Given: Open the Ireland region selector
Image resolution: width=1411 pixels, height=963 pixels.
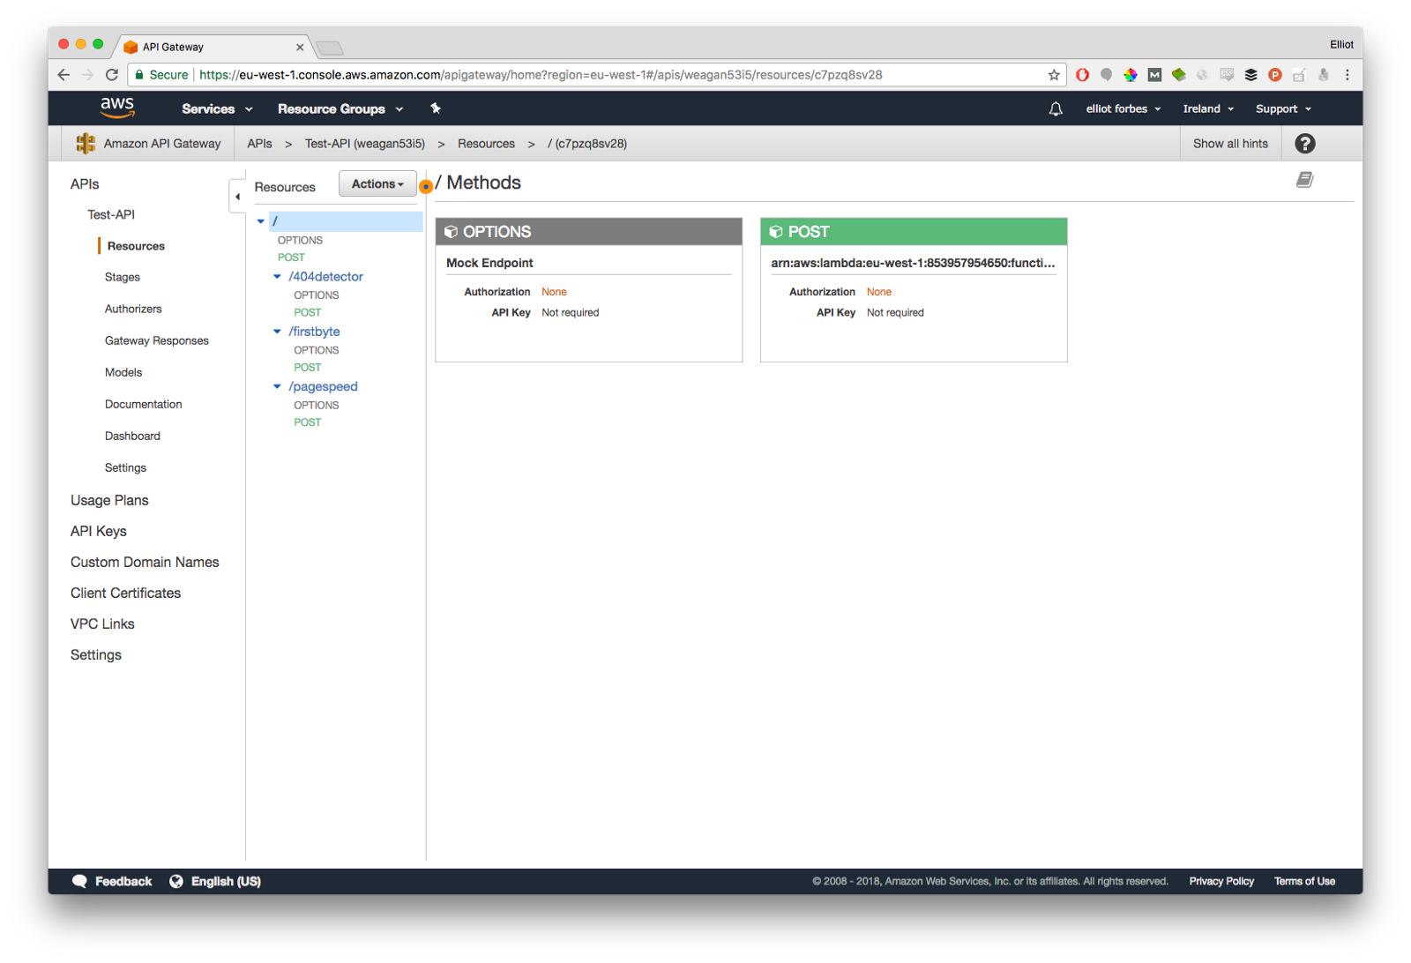Looking at the screenshot, I should 1208,108.
